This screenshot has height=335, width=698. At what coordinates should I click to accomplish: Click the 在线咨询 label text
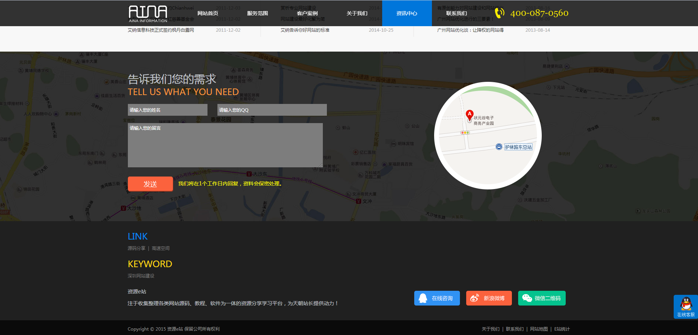click(x=442, y=298)
